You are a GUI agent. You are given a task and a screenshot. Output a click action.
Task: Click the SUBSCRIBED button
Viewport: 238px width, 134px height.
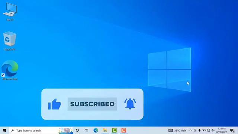point(92,104)
